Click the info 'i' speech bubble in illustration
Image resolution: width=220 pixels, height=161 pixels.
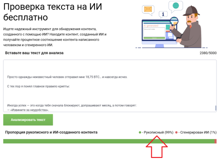(163, 15)
